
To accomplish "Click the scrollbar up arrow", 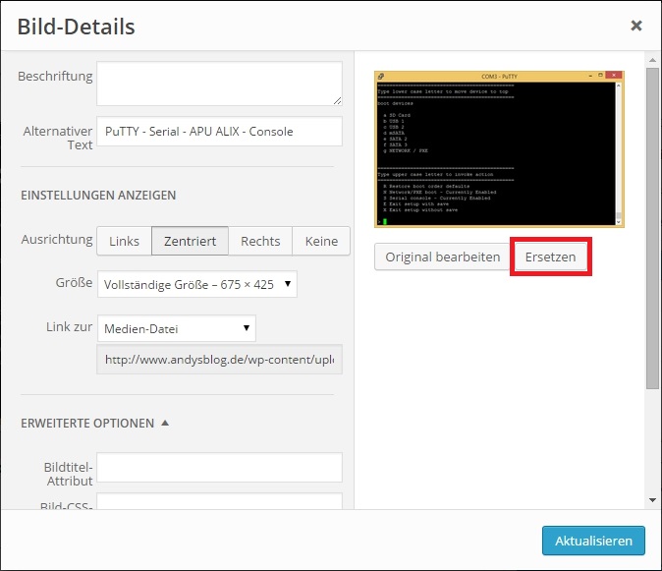I will (652, 62).
